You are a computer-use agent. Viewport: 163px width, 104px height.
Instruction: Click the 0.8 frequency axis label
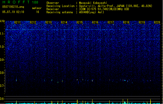(x=2, y=73)
